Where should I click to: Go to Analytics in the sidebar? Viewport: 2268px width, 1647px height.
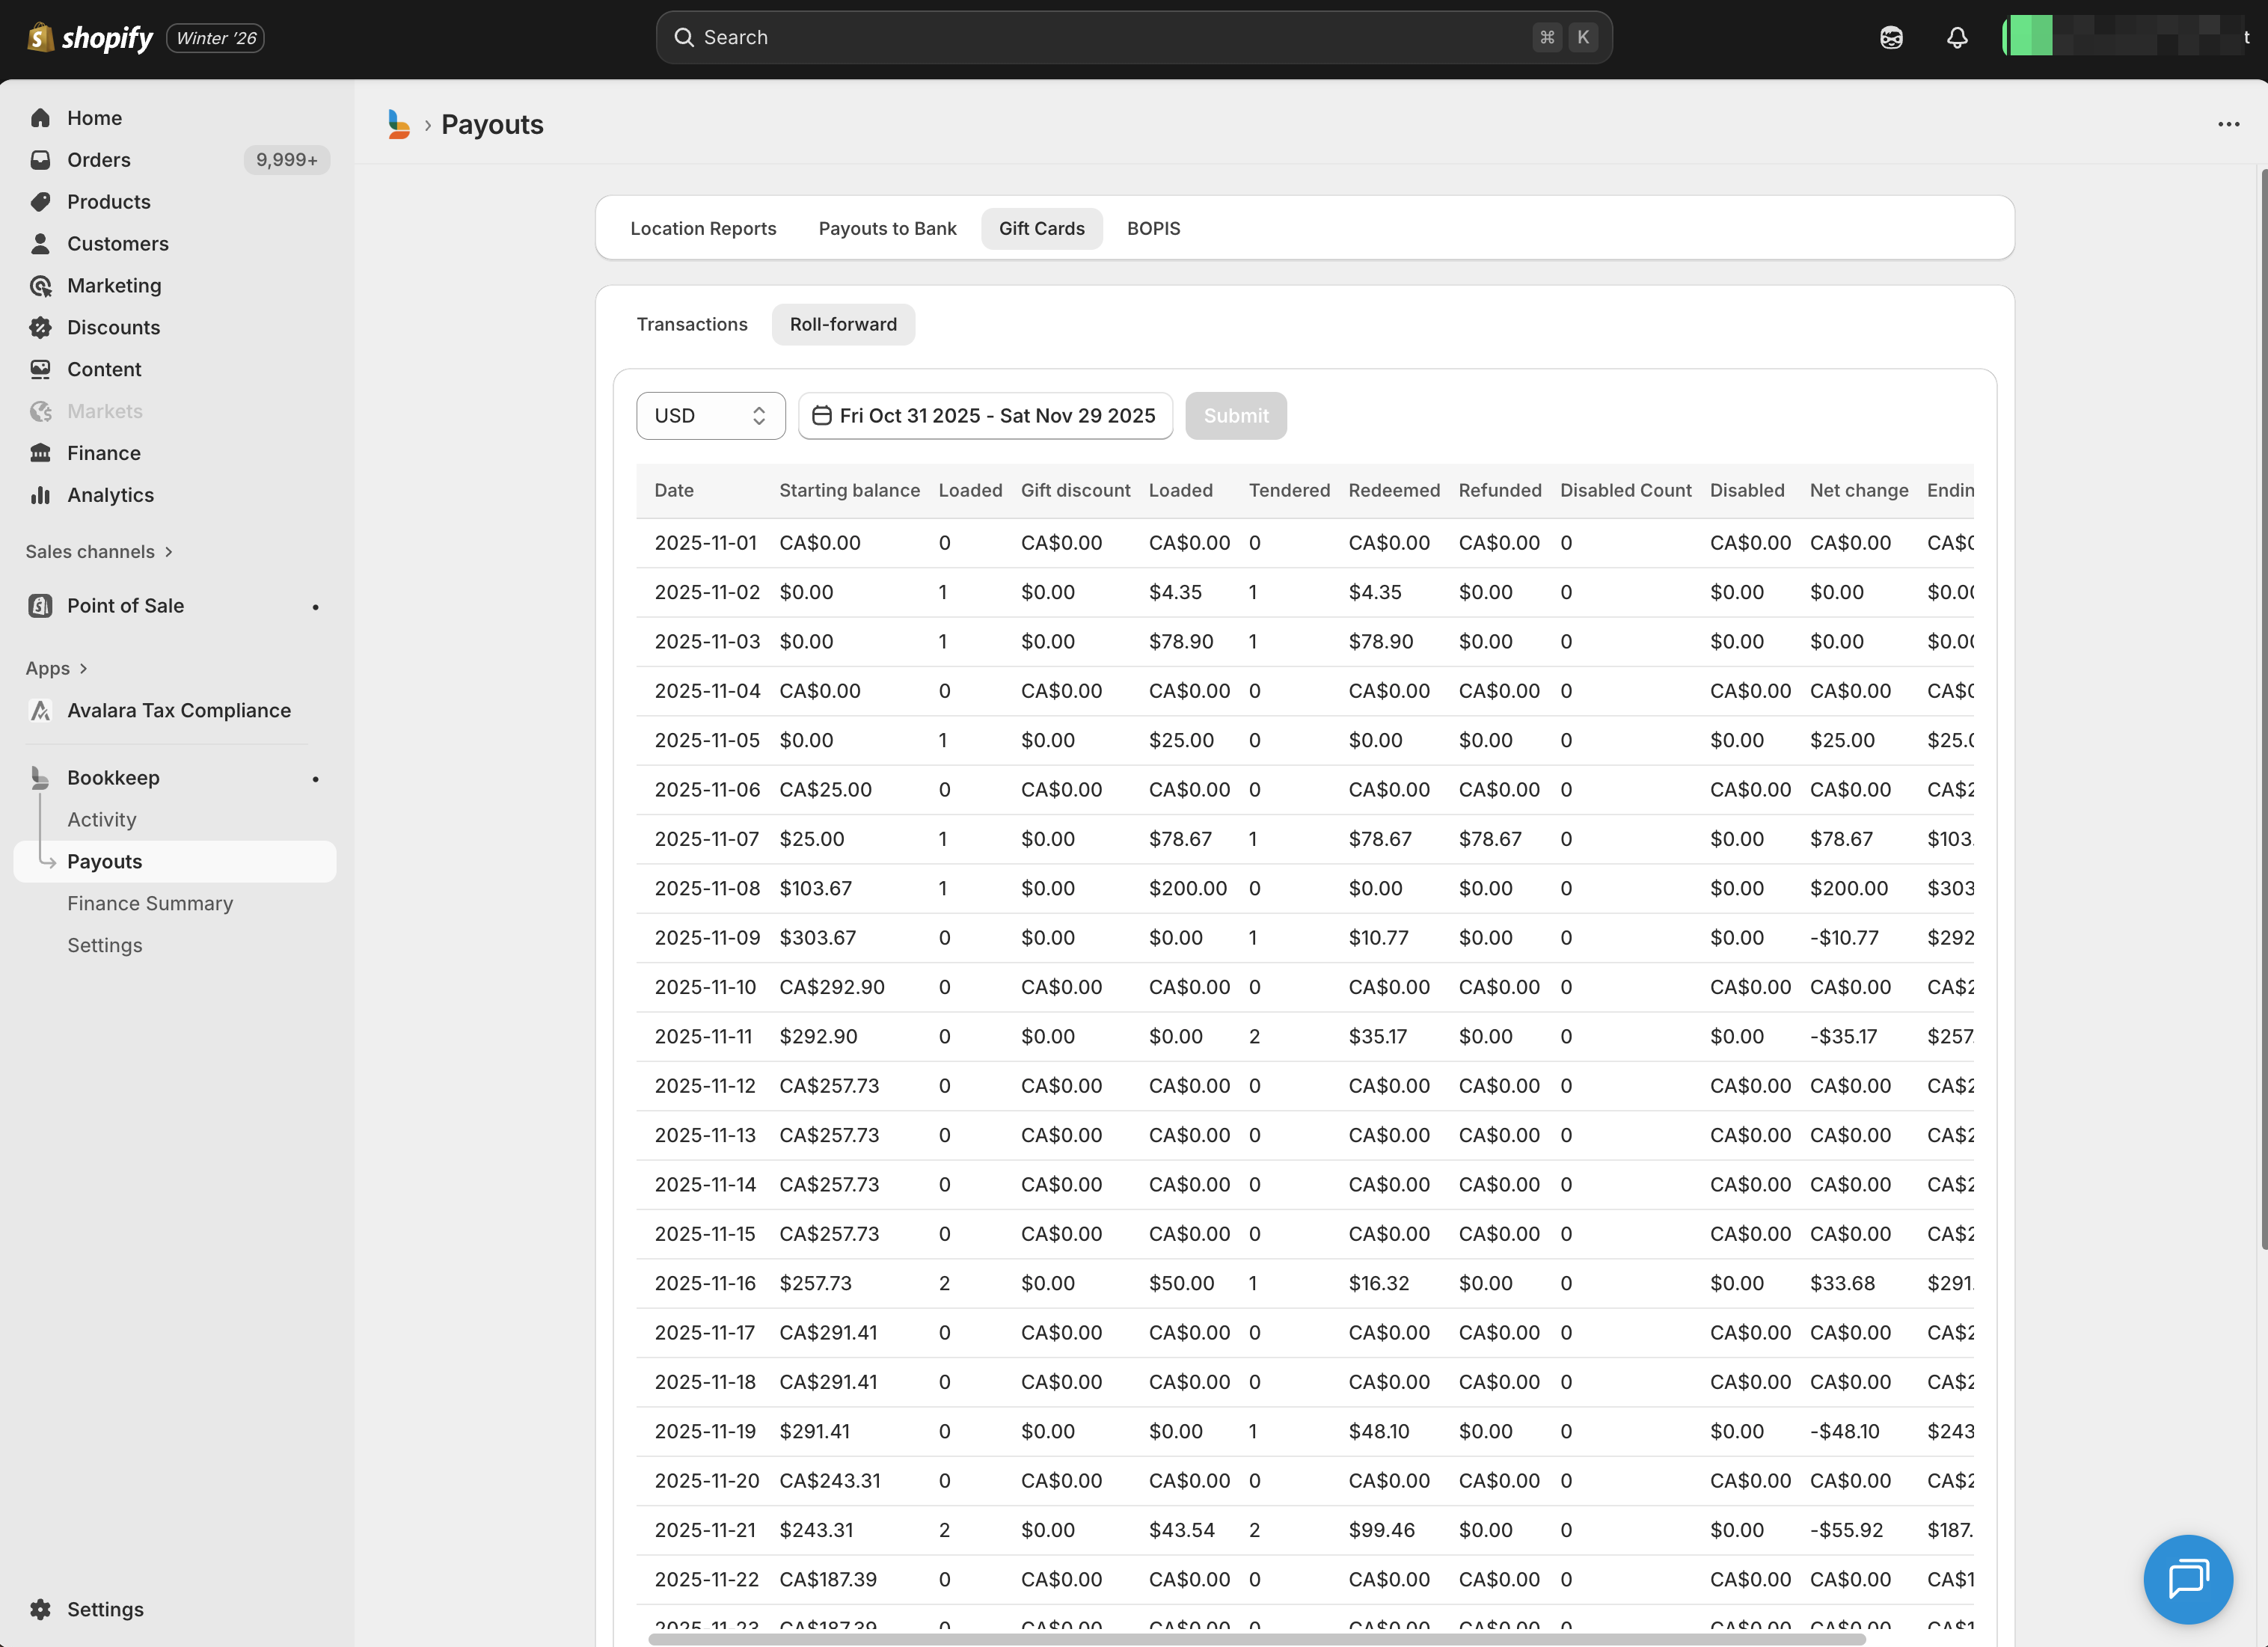tap(110, 495)
